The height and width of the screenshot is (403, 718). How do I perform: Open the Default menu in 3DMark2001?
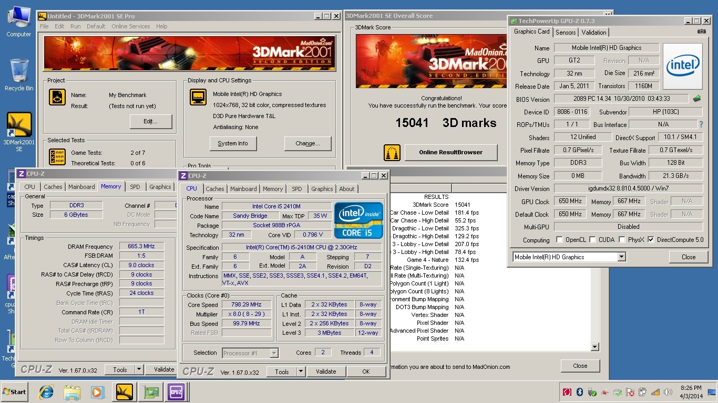pos(96,26)
